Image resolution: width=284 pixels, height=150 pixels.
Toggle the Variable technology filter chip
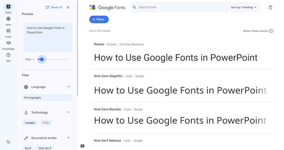click(x=30, y=123)
